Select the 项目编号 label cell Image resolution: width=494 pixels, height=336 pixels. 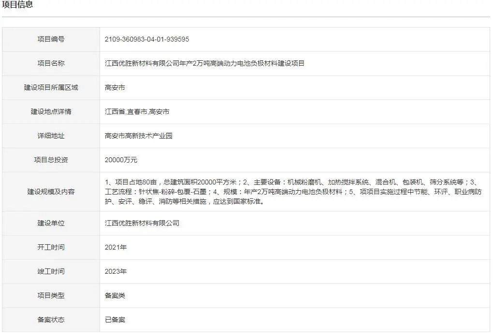(x=51, y=39)
